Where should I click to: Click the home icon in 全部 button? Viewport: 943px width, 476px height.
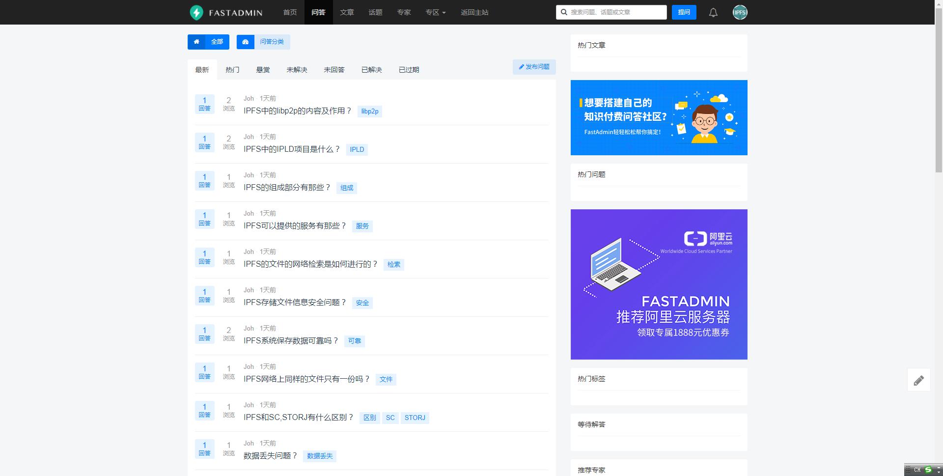point(196,42)
